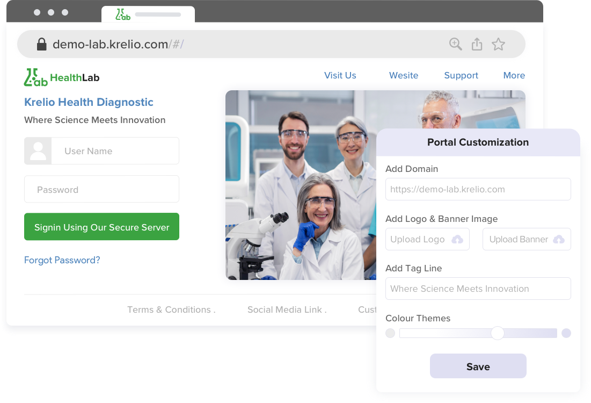Click the Add Domain input field
The image size is (591, 403).
pyautogui.click(x=478, y=189)
